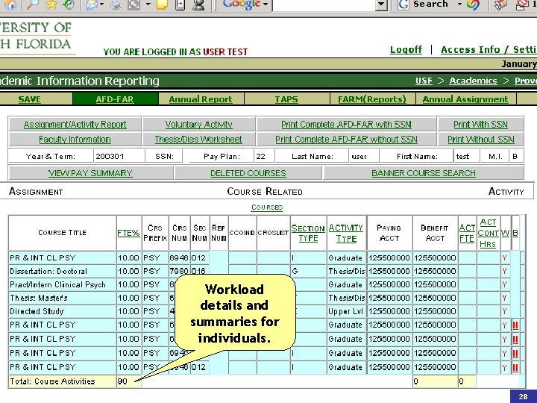The width and height of the screenshot is (537, 403).
Task: Open Faculty Information
Action: click(75, 140)
